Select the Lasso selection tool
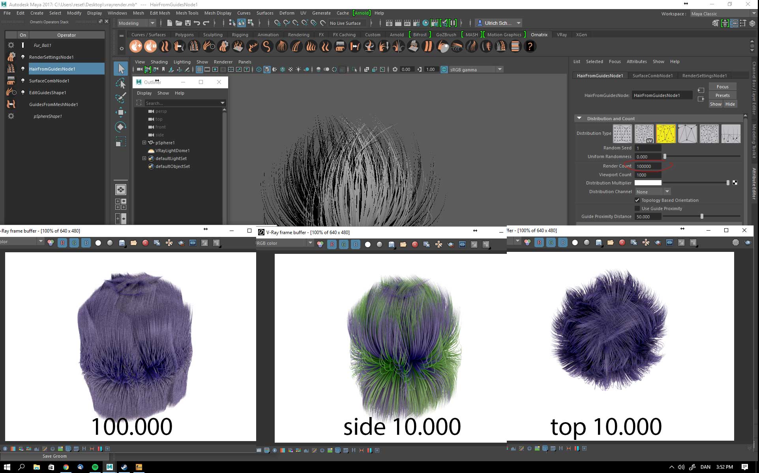This screenshot has width=759, height=473. [121, 83]
